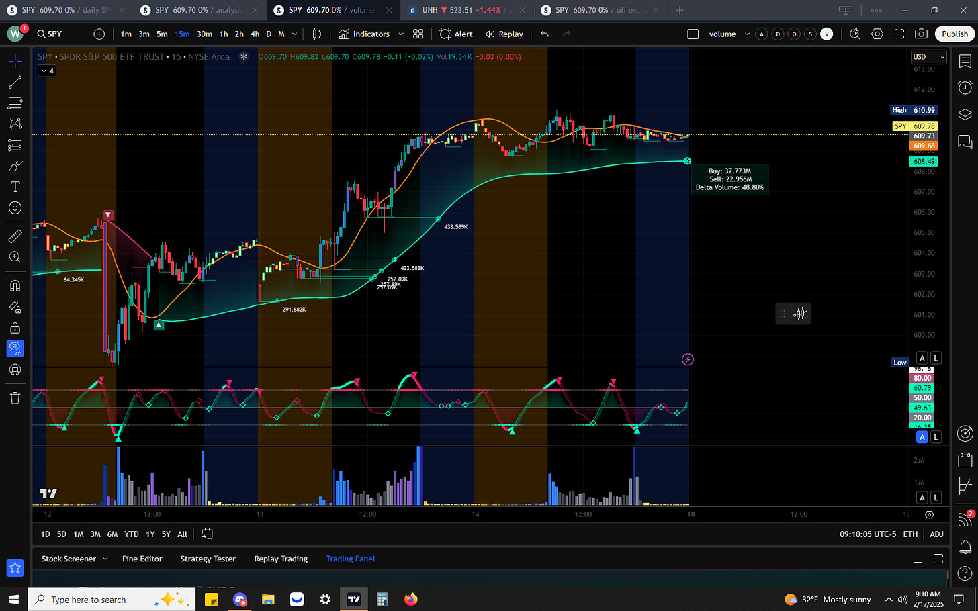The image size is (978, 611).
Task: Select the 30m timeframe
Action: coord(204,34)
